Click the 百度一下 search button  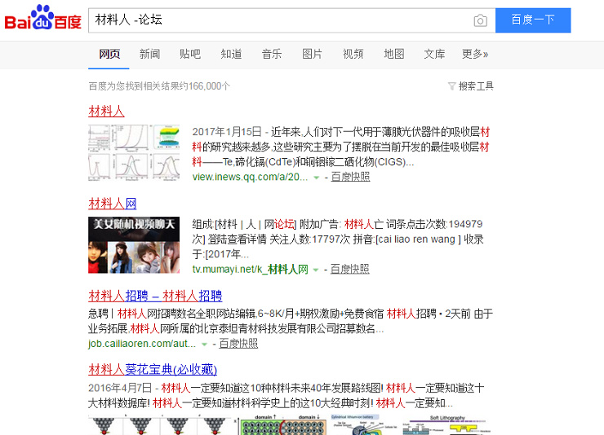[533, 20]
